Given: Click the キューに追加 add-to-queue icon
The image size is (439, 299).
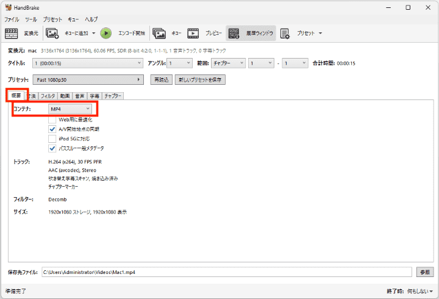Looking at the screenshot, I should pos(52,33).
